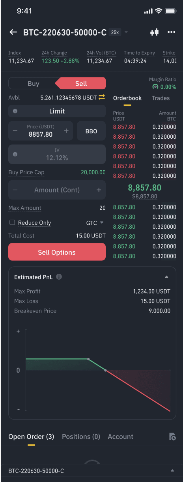
Task: Open the Positions (0) tab
Action: (x=81, y=437)
